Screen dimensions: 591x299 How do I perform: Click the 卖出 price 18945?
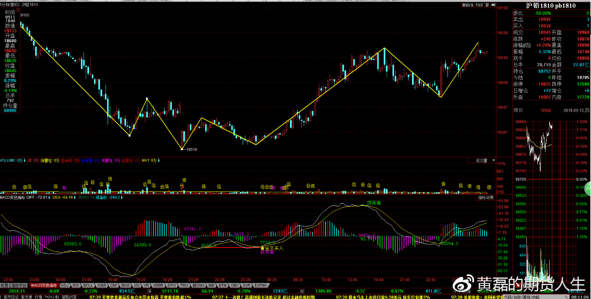pos(545,19)
